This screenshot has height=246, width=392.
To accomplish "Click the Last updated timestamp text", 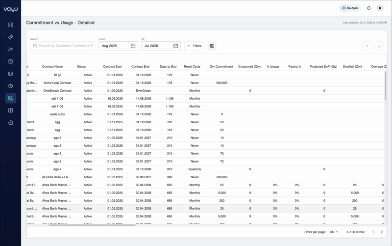I will click(x=365, y=23).
